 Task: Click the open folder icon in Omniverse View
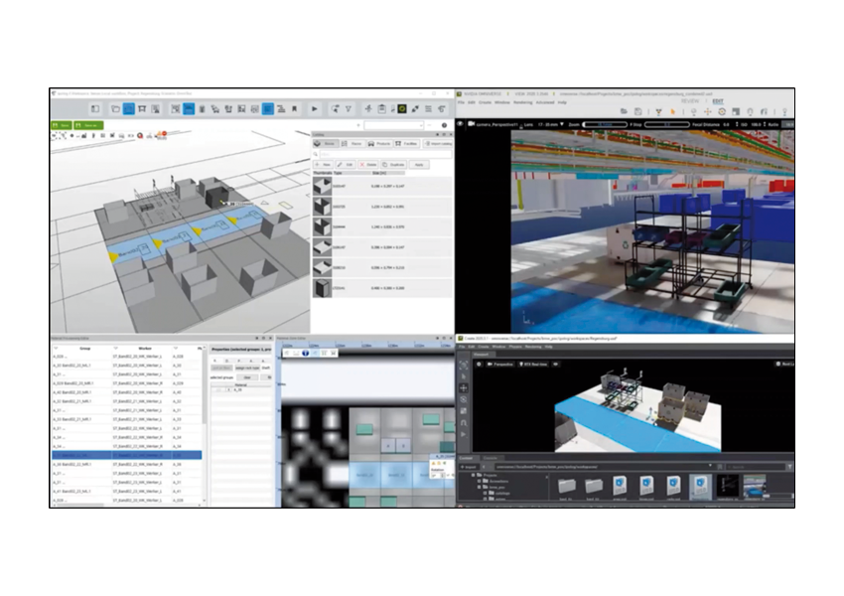[624, 111]
